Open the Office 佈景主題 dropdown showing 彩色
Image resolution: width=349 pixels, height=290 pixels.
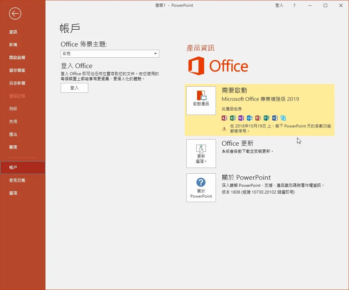[110, 54]
